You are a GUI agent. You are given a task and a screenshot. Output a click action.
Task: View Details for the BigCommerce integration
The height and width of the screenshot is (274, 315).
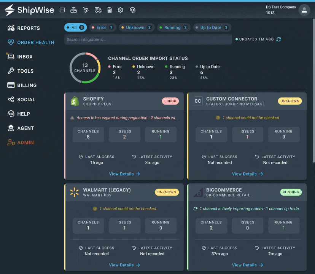247,265
